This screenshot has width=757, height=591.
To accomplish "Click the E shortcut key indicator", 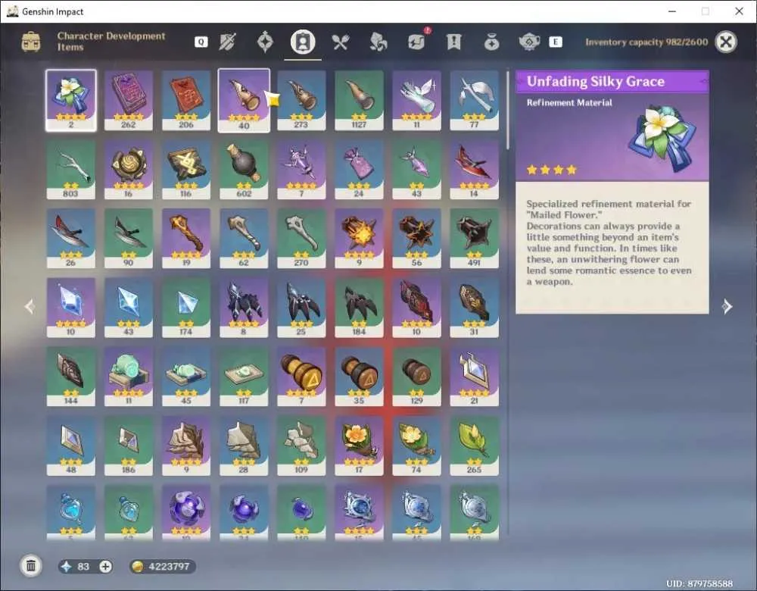I will pyautogui.click(x=555, y=42).
